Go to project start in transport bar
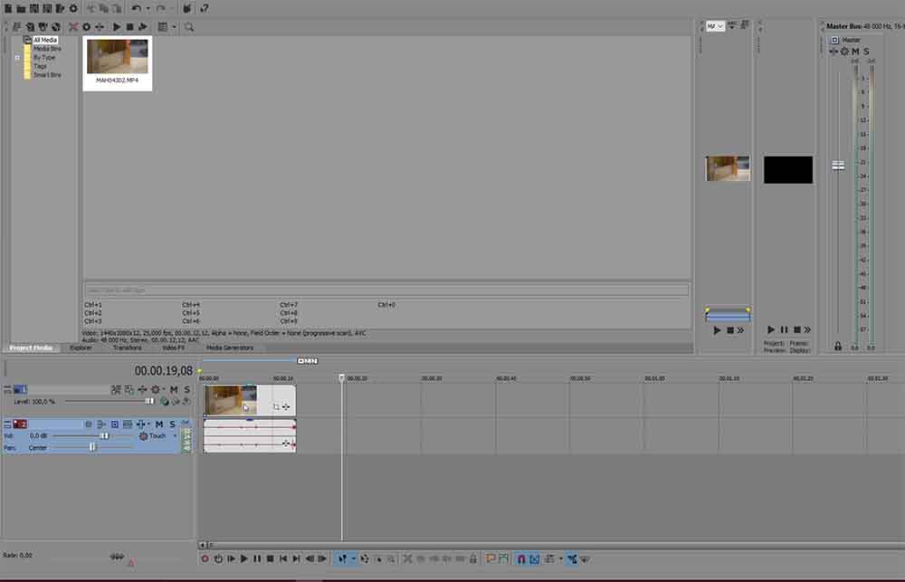This screenshot has height=582, width=905. (282, 558)
